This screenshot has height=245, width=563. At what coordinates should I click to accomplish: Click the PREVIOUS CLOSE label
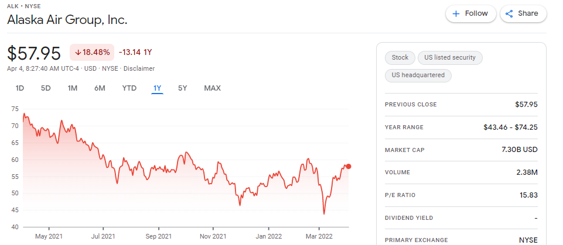point(411,105)
